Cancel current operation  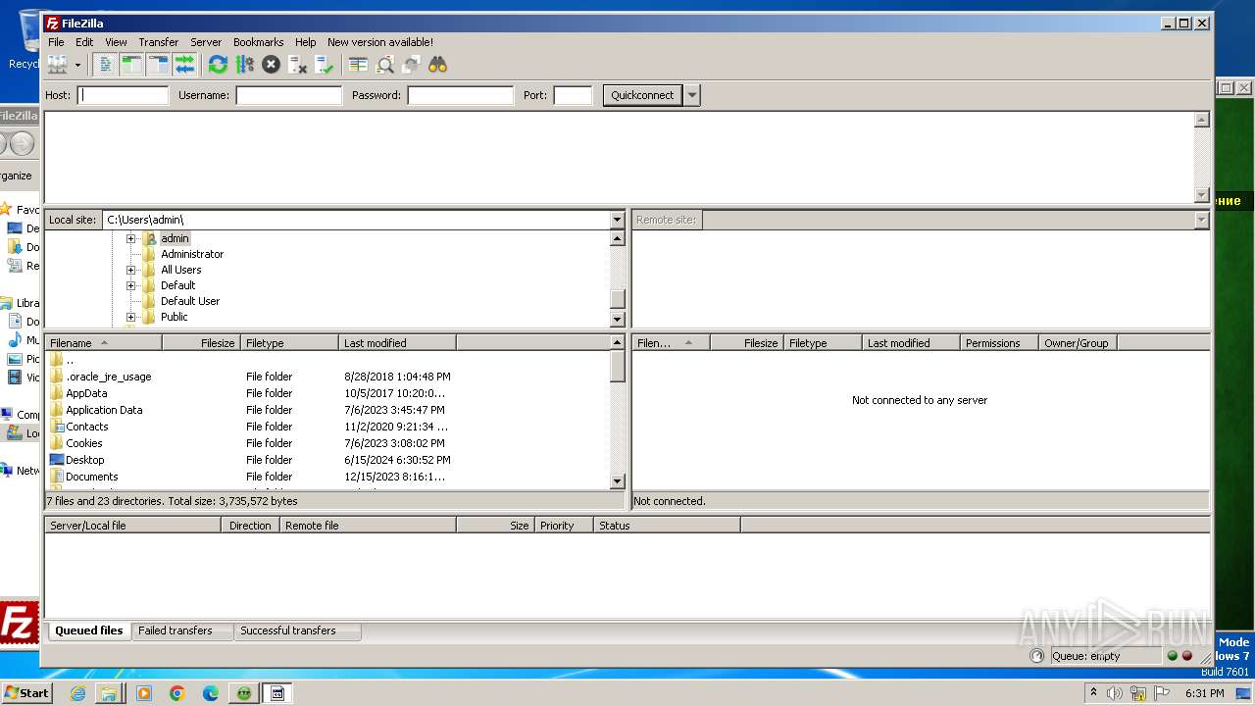click(271, 65)
